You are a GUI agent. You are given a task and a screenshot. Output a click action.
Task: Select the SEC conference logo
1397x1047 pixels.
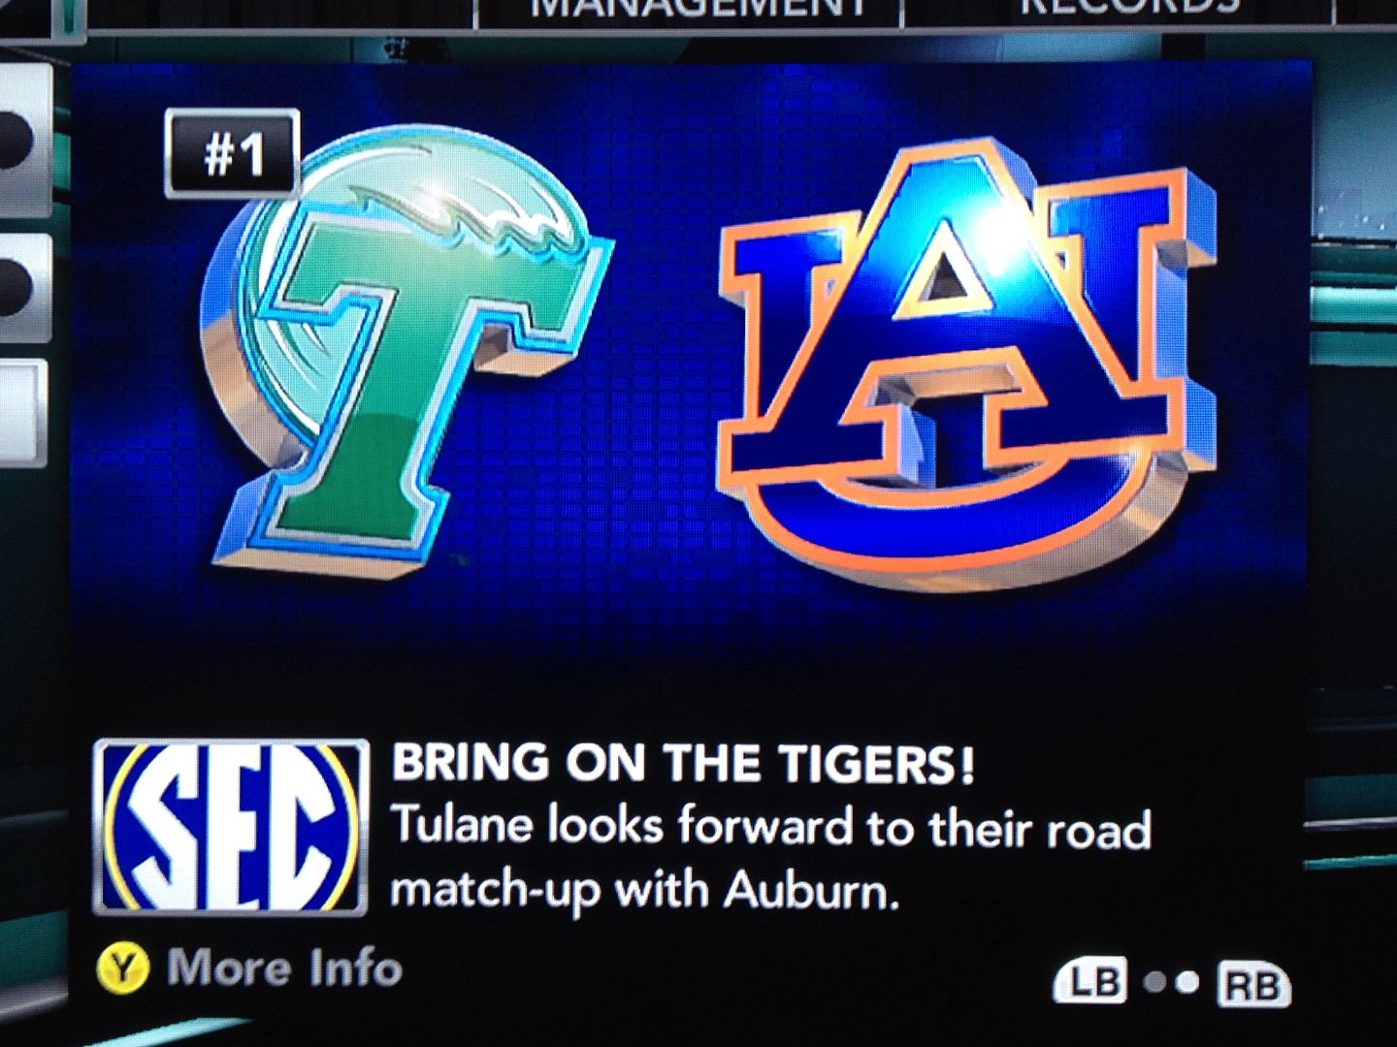[231, 827]
